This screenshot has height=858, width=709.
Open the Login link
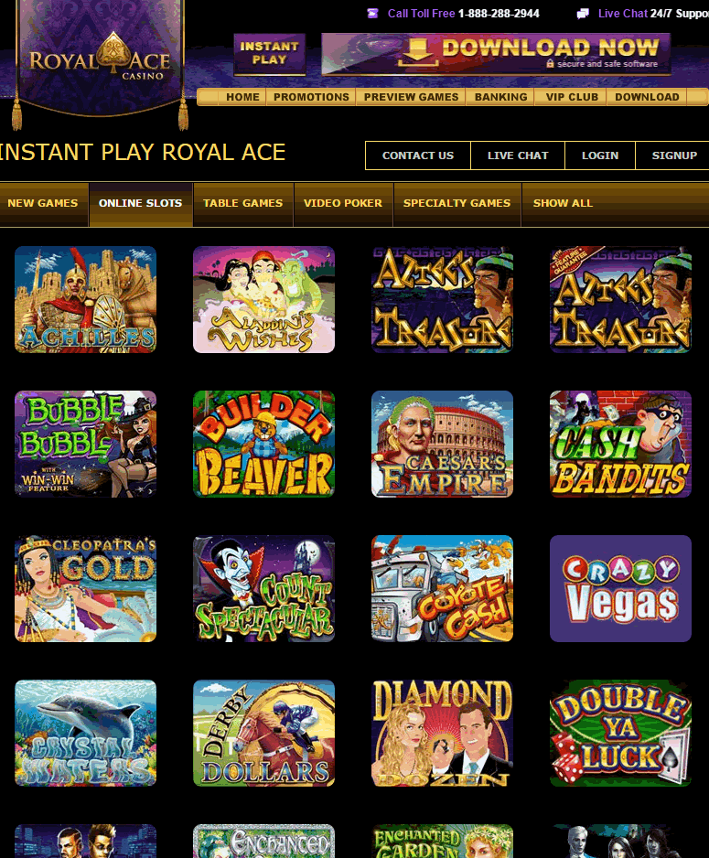click(x=600, y=156)
